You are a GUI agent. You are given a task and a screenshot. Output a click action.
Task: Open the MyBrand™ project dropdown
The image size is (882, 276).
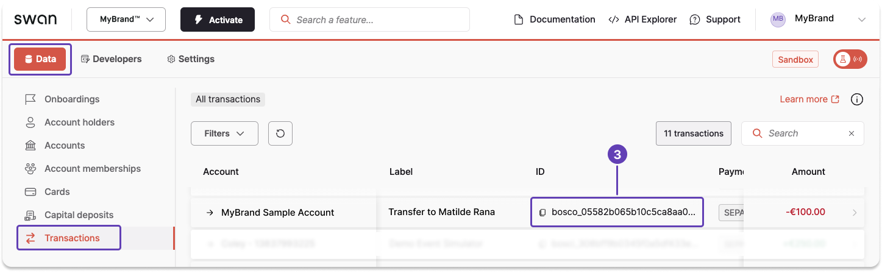tap(126, 19)
